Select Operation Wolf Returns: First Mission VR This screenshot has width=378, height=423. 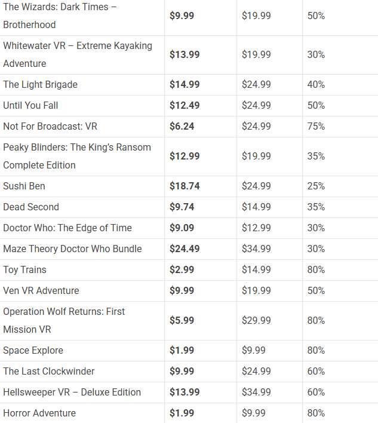tap(64, 321)
